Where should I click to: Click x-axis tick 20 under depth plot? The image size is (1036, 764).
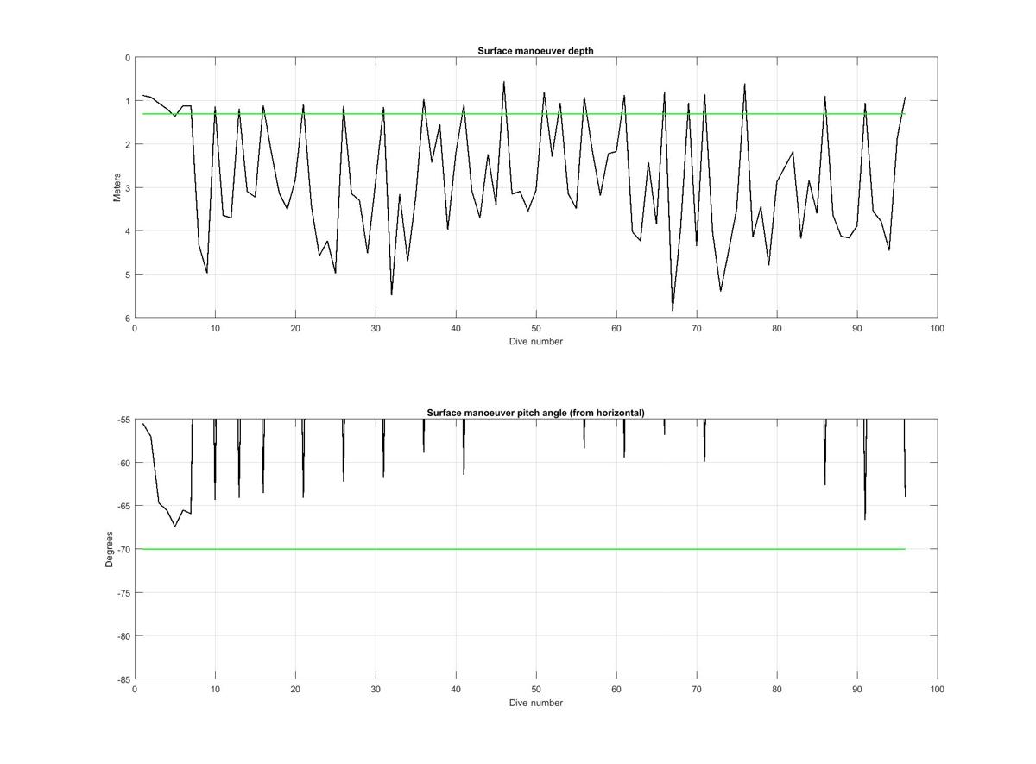[x=295, y=328]
